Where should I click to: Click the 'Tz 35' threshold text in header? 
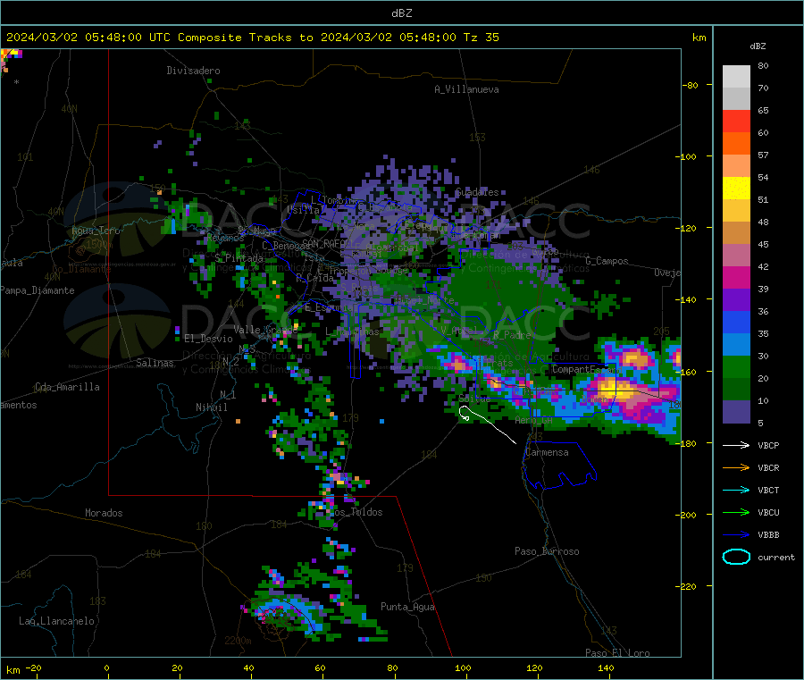pyautogui.click(x=481, y=38)
